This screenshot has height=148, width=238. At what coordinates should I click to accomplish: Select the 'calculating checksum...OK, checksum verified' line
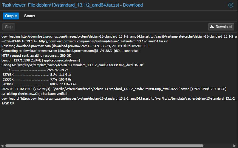(x=34, y=94)
